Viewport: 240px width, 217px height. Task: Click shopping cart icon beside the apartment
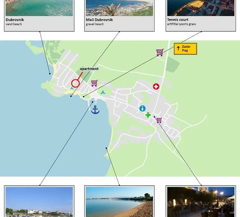coord(94,83)
